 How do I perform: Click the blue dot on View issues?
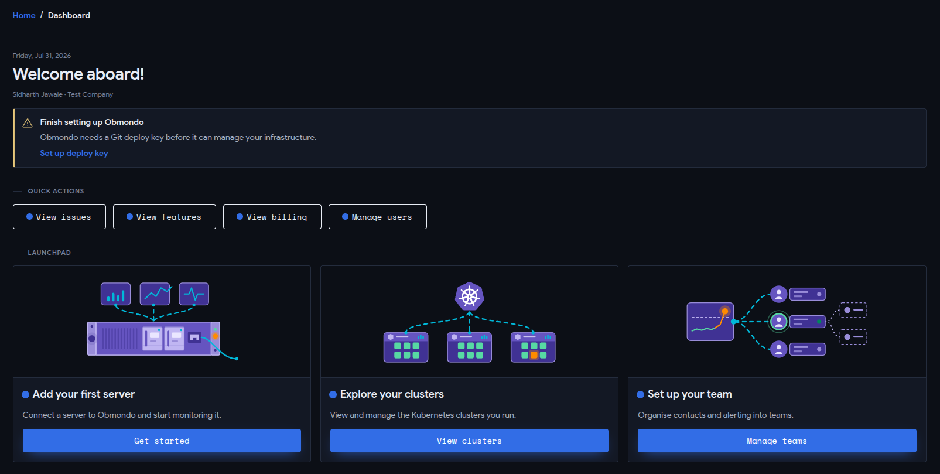click(30, 217)
